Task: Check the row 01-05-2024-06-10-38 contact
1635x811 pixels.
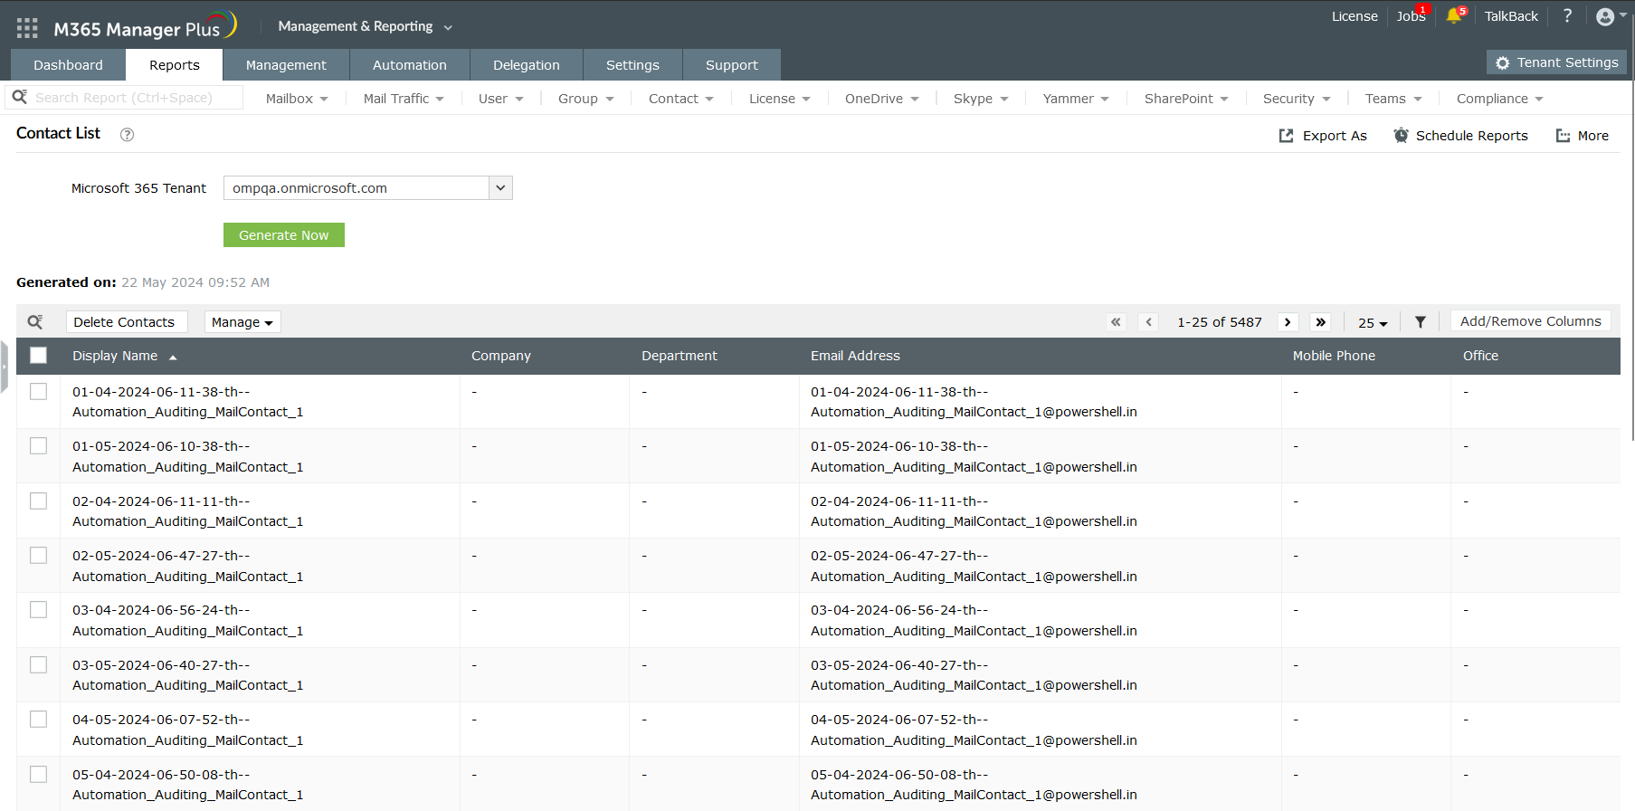Action: tap(38, 445)
